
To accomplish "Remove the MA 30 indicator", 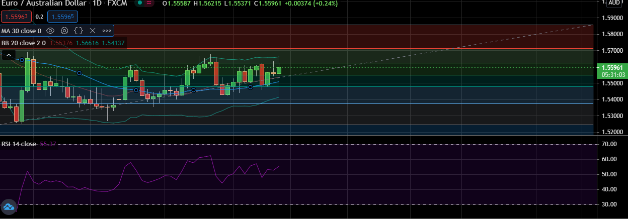I will [x=93, y=31].
